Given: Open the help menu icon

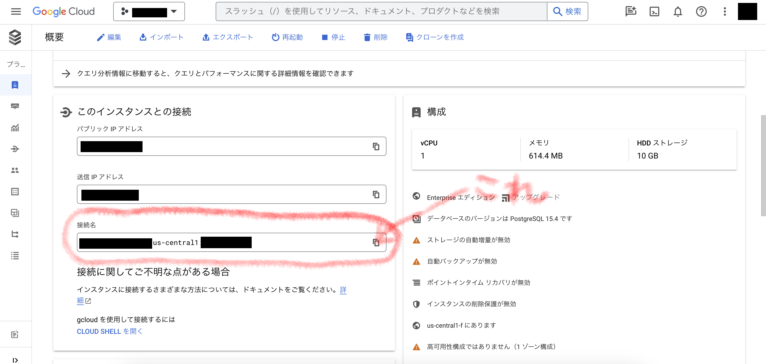Looking at the screenshot, I should click(x=701, y=11).
